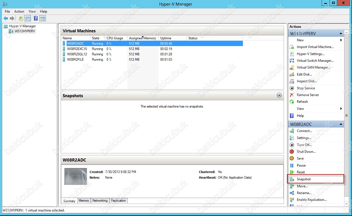Click the blue Pause icon
The image size is (352, 216).
pos(292,165)
